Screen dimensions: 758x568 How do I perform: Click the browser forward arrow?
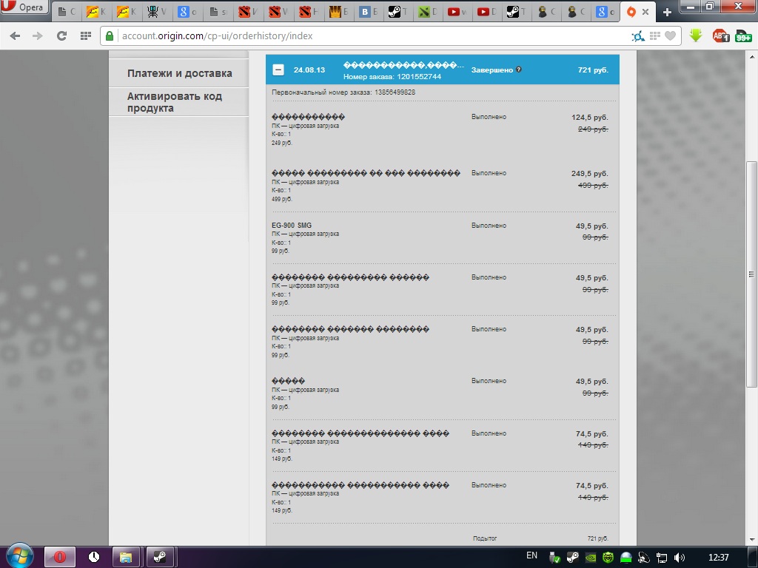(x=38, y=35)
